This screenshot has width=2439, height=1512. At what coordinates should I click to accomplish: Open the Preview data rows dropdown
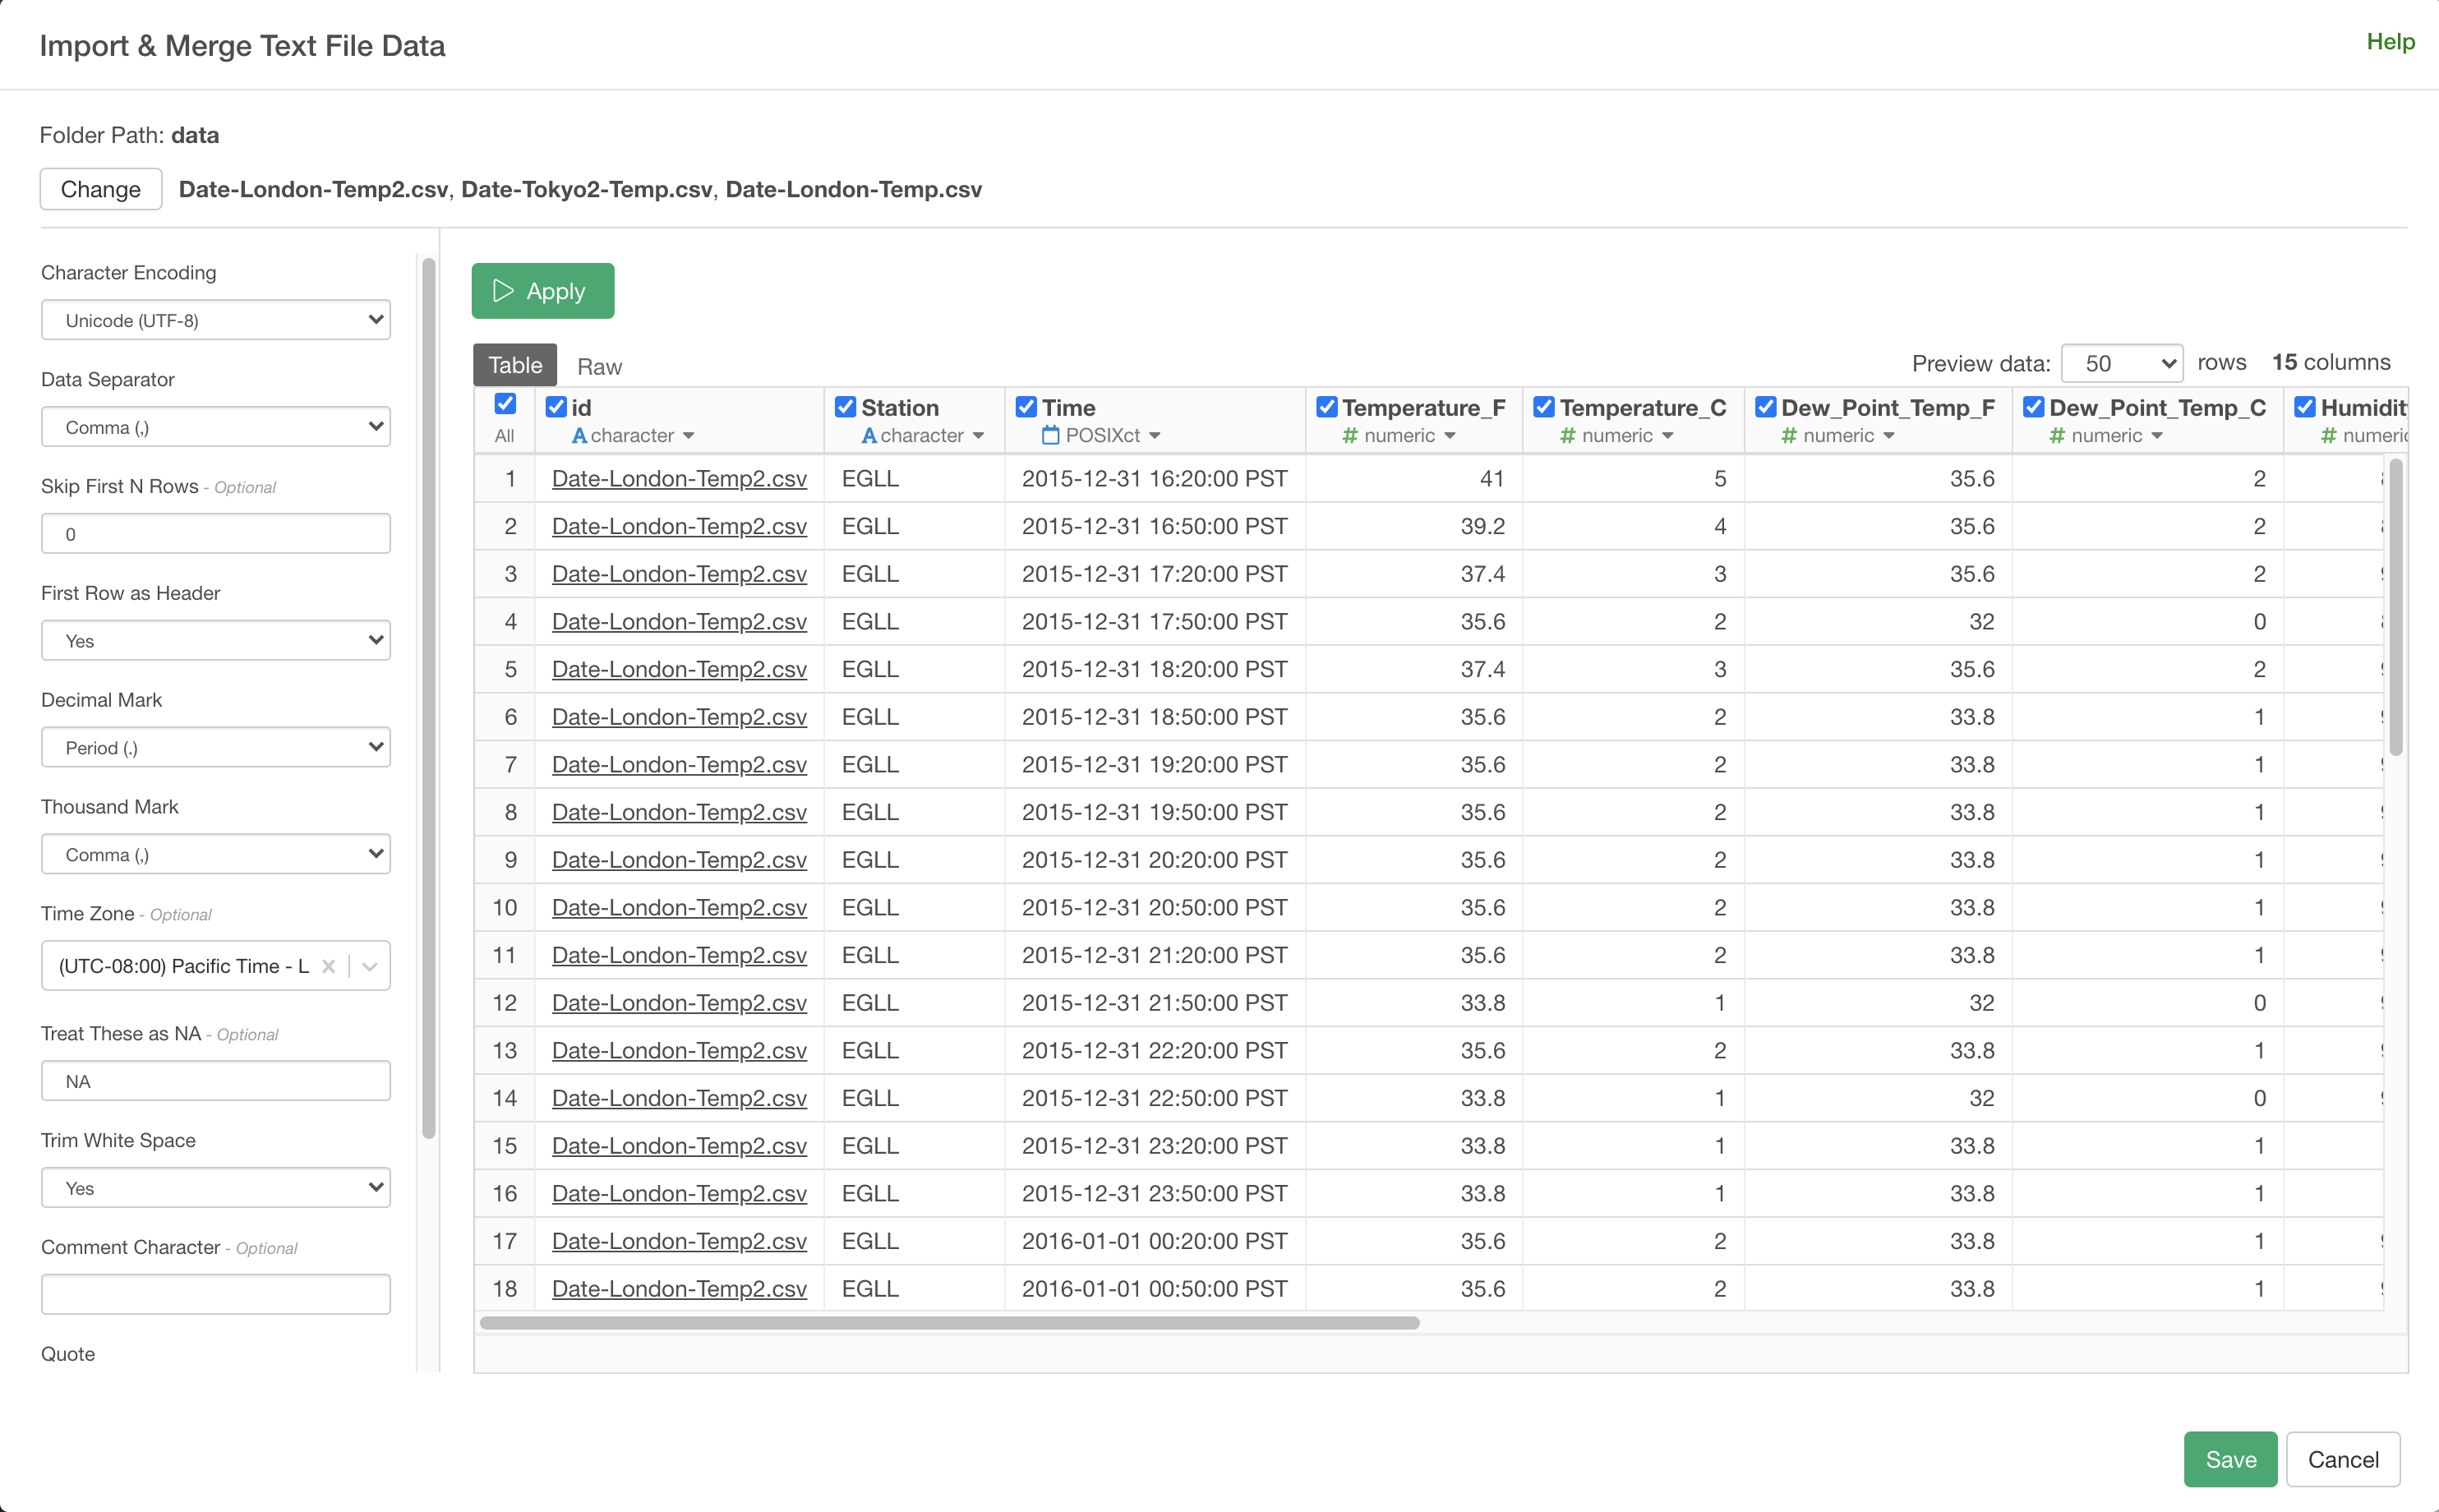(2121, 363)
